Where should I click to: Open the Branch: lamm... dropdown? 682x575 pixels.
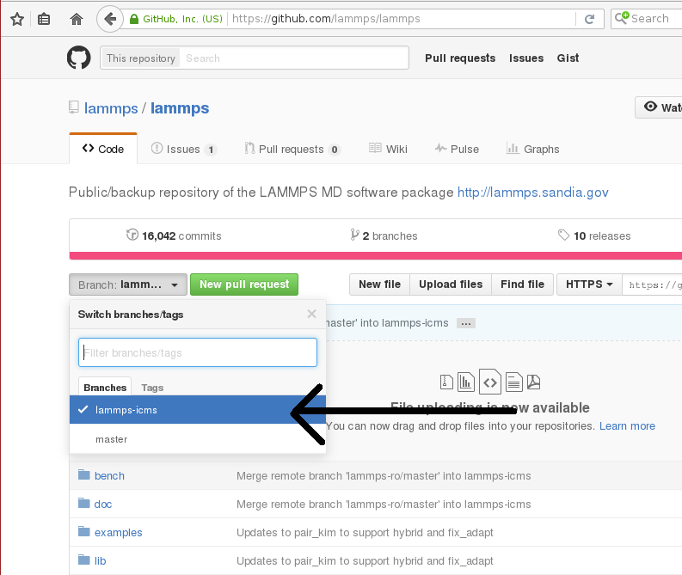coord(128,284)
